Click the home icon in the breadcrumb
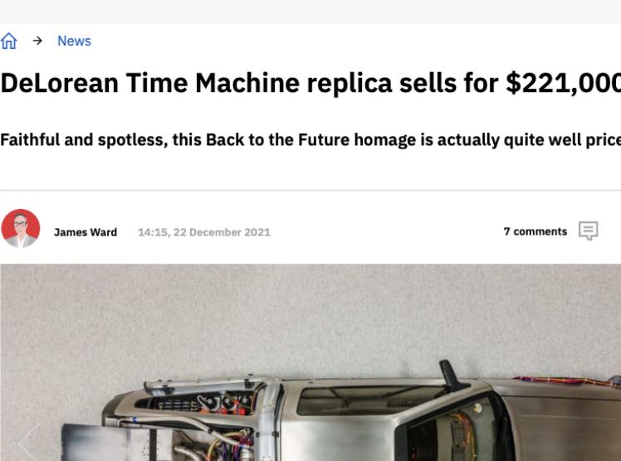 pos(8,41)
